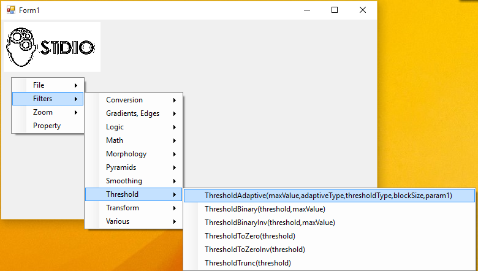The width and height of the screenshot is (478, 271).
Task: Apply ThresholdToZero(threshold) filter
Action: (x=330, y=236)
